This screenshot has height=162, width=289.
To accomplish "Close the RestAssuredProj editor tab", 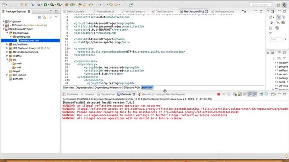I will pos(207,11).
